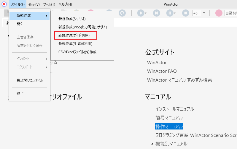Open the pause button's dropdown arrow
237x149 pixels.
pyautogui.click(x=175, y=13)
